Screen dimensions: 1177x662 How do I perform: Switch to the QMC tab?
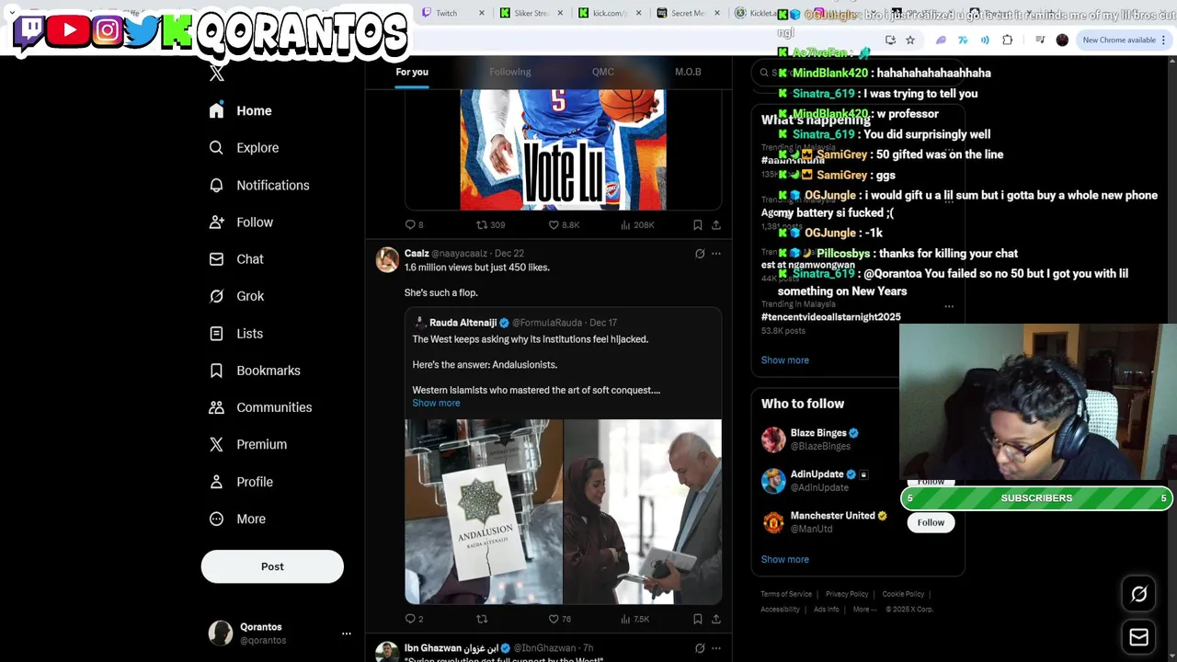pos(603,72)
